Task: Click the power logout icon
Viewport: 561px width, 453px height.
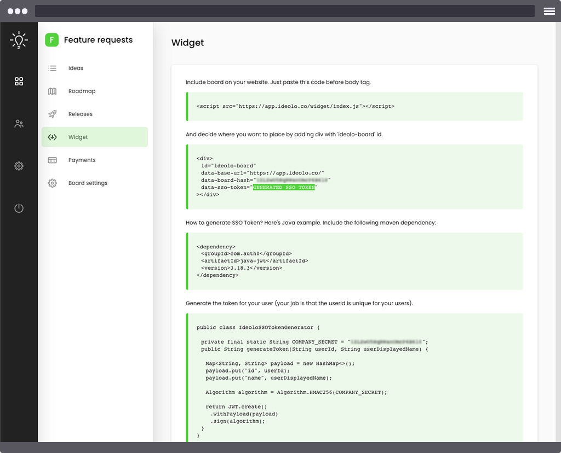Action: [19, 208]
